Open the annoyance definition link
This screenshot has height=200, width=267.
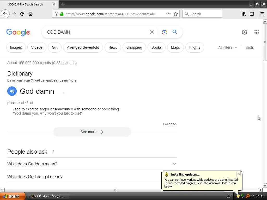pos(64,109)
